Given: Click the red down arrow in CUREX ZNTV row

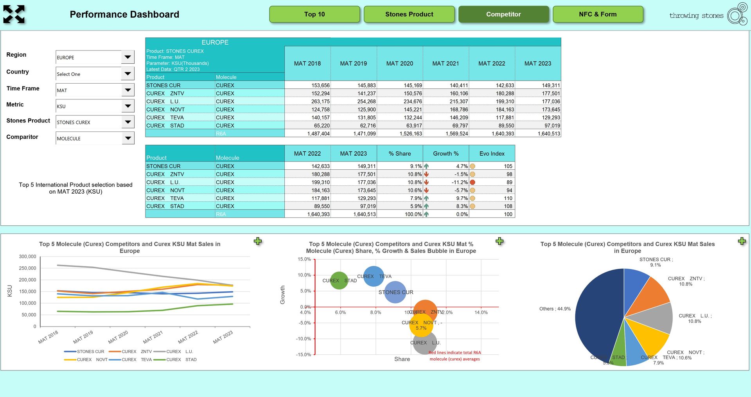Looking at the screenshot, I should coord(426,174).
